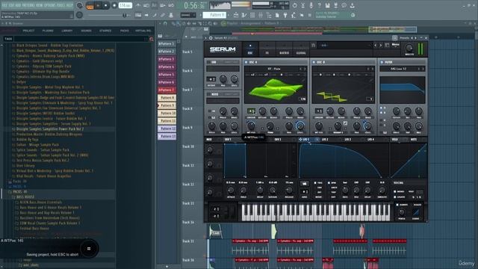Select the LFO 1 tab in Serum
The image size is (478, 269).
(305, 140)
